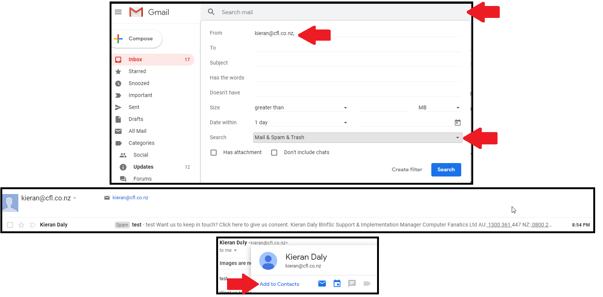Open the Important folder
603x297 pixels.
coord(140,95)
